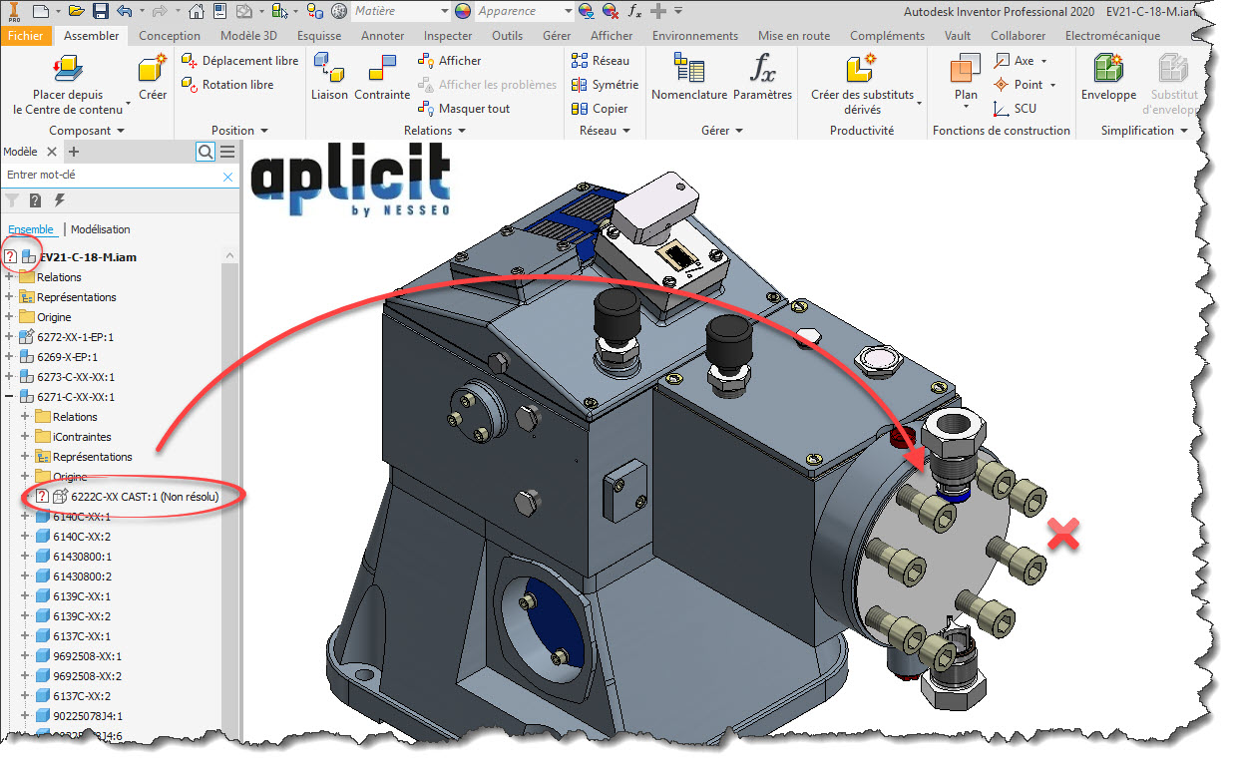Click the Symétrie tool

(x=605, y=85)
